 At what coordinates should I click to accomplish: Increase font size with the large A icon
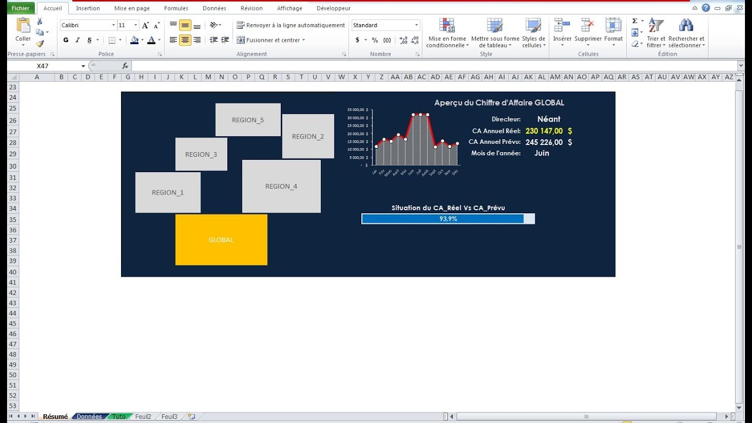[146, 25]
